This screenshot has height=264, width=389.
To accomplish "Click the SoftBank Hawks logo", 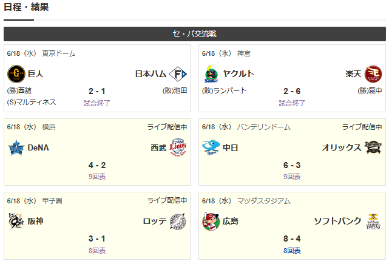I will pos(373,222).
